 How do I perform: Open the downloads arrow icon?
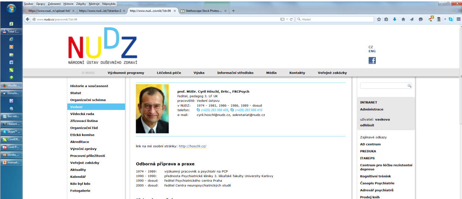point(395,19)
